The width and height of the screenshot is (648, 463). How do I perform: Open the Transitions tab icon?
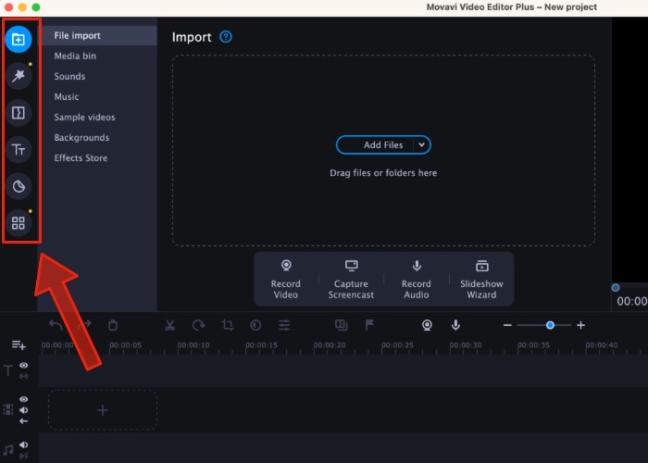point(19,113)
